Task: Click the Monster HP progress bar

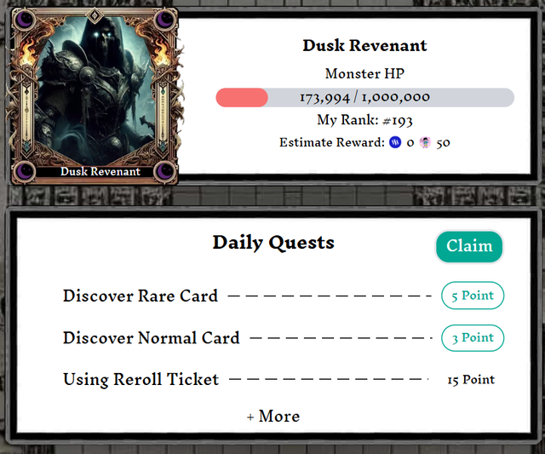Action: [x=365, y=97]
